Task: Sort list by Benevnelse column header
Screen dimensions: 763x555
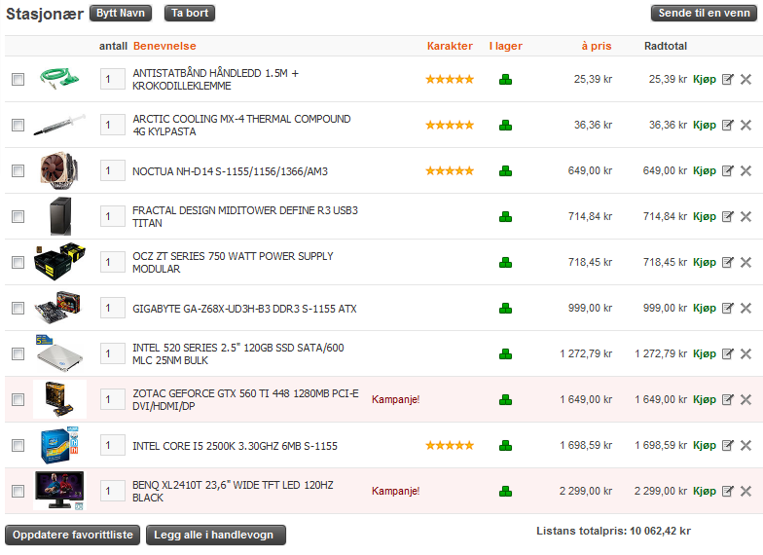Action: 164,46
